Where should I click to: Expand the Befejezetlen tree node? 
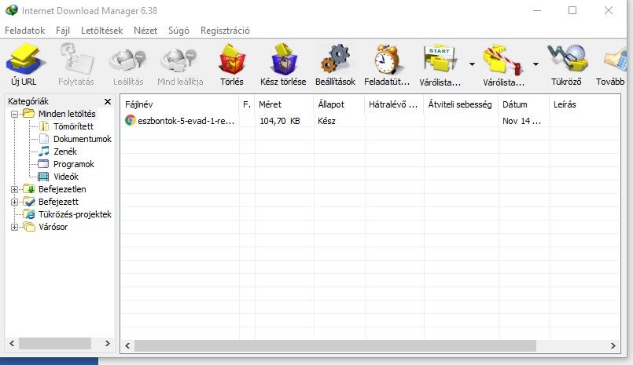pos(14,189)
